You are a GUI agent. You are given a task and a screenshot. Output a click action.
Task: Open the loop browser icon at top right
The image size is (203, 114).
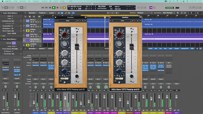(197, 8)
